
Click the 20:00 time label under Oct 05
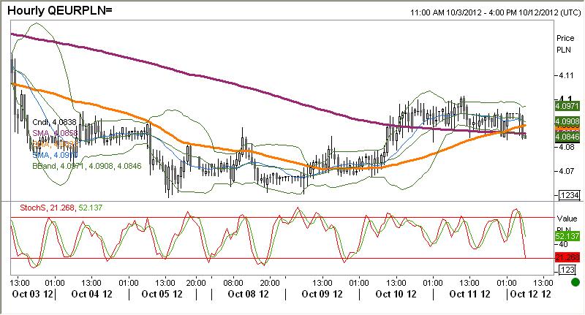196,283
